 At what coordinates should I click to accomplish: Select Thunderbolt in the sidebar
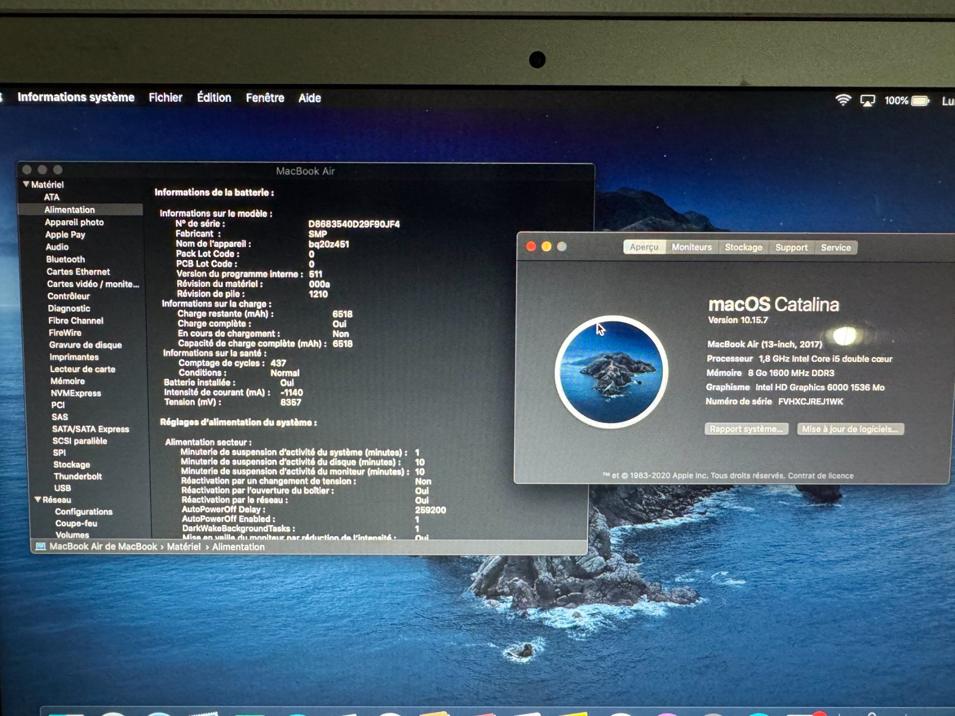point(77,476)
